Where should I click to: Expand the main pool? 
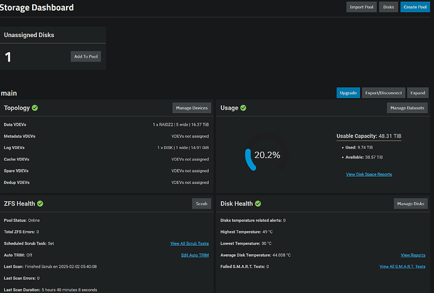418,92
